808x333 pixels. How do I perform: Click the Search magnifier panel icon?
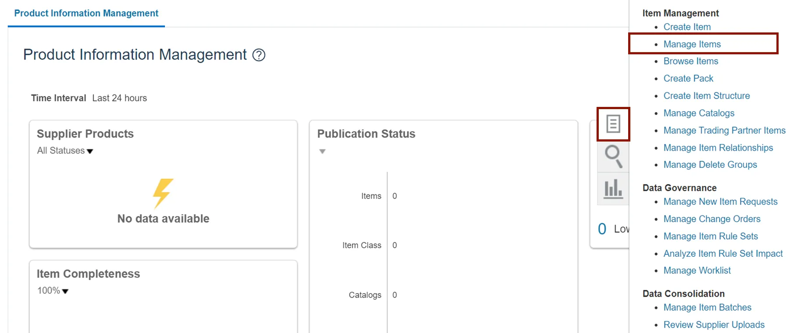point(613,156)
